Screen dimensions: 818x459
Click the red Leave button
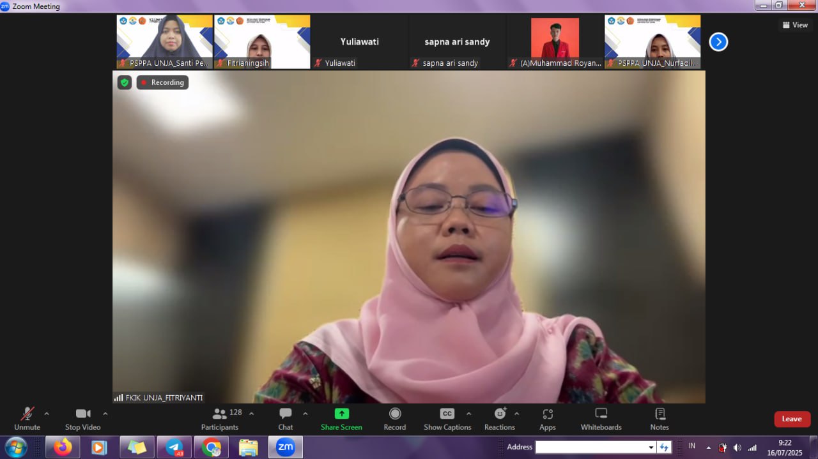click(792, 419)
